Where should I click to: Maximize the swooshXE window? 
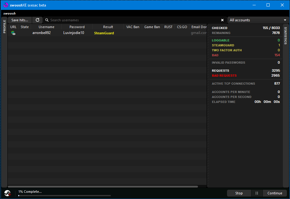pos(268,5)
